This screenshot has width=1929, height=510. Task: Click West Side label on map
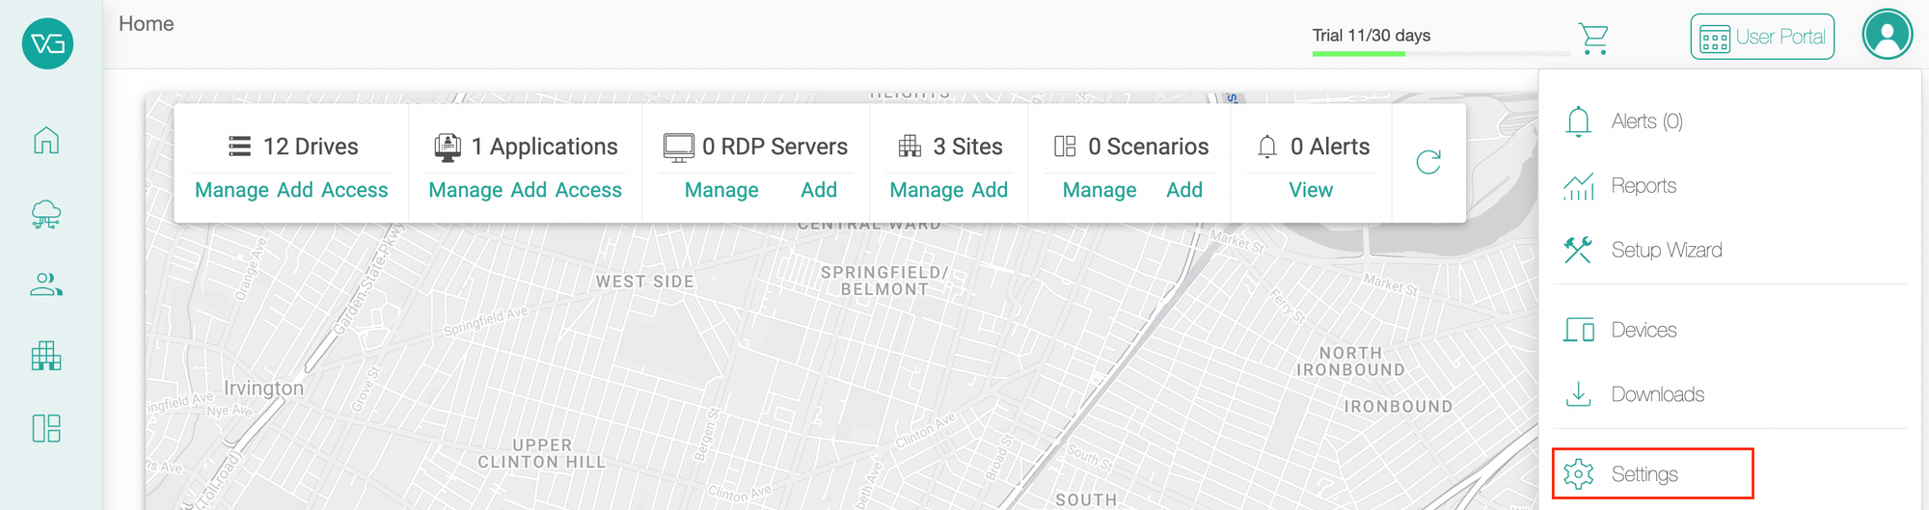pyautogui.click(x=645, y=282)
